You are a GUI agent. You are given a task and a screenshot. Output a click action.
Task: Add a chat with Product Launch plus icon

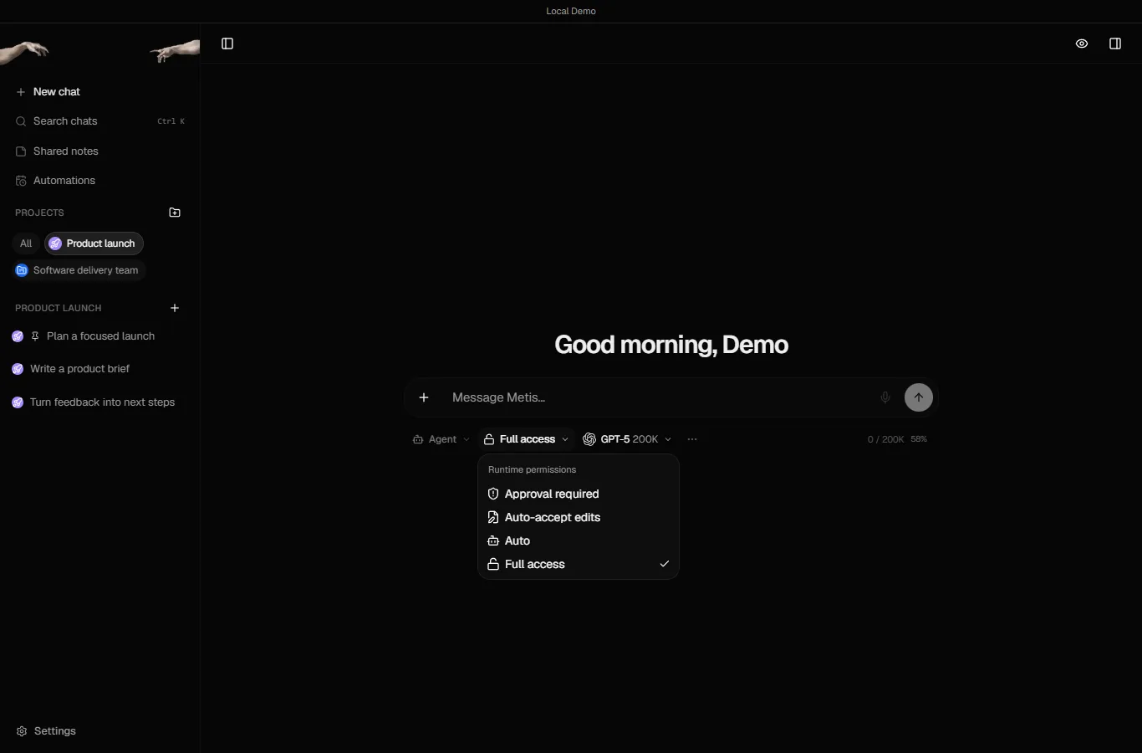pos(175,308)
